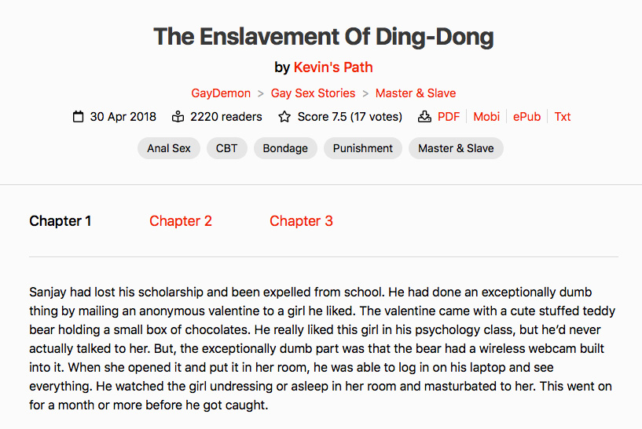This screenshot has height=429, width=642.
Task: Open the Kevin's Path author page
Action: tap(333, 67)
